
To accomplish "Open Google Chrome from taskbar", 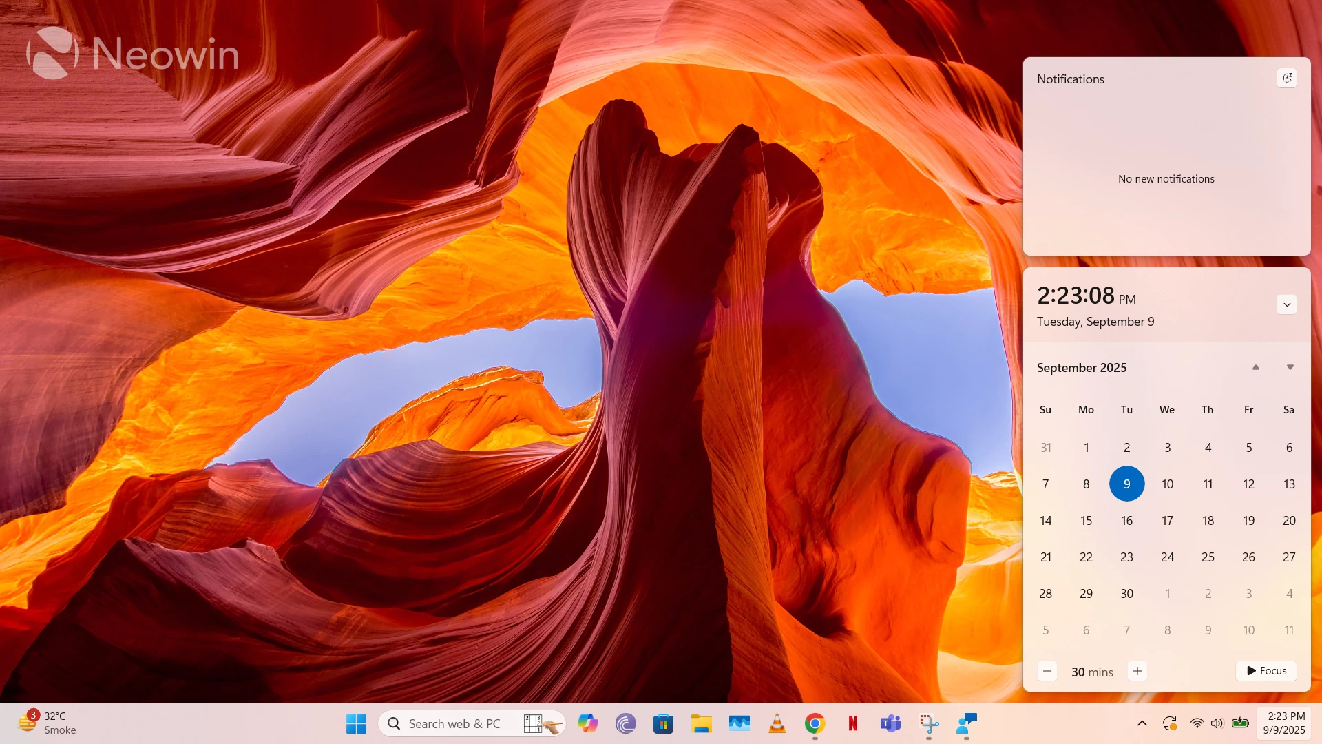I will tap(815, 723).
